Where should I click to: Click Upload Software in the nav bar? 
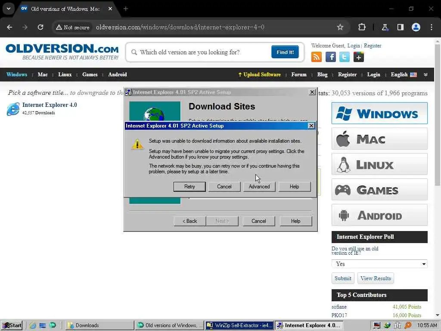pos(259,75)
